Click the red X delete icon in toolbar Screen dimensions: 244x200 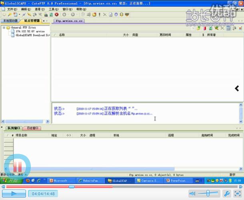[105, 14]
